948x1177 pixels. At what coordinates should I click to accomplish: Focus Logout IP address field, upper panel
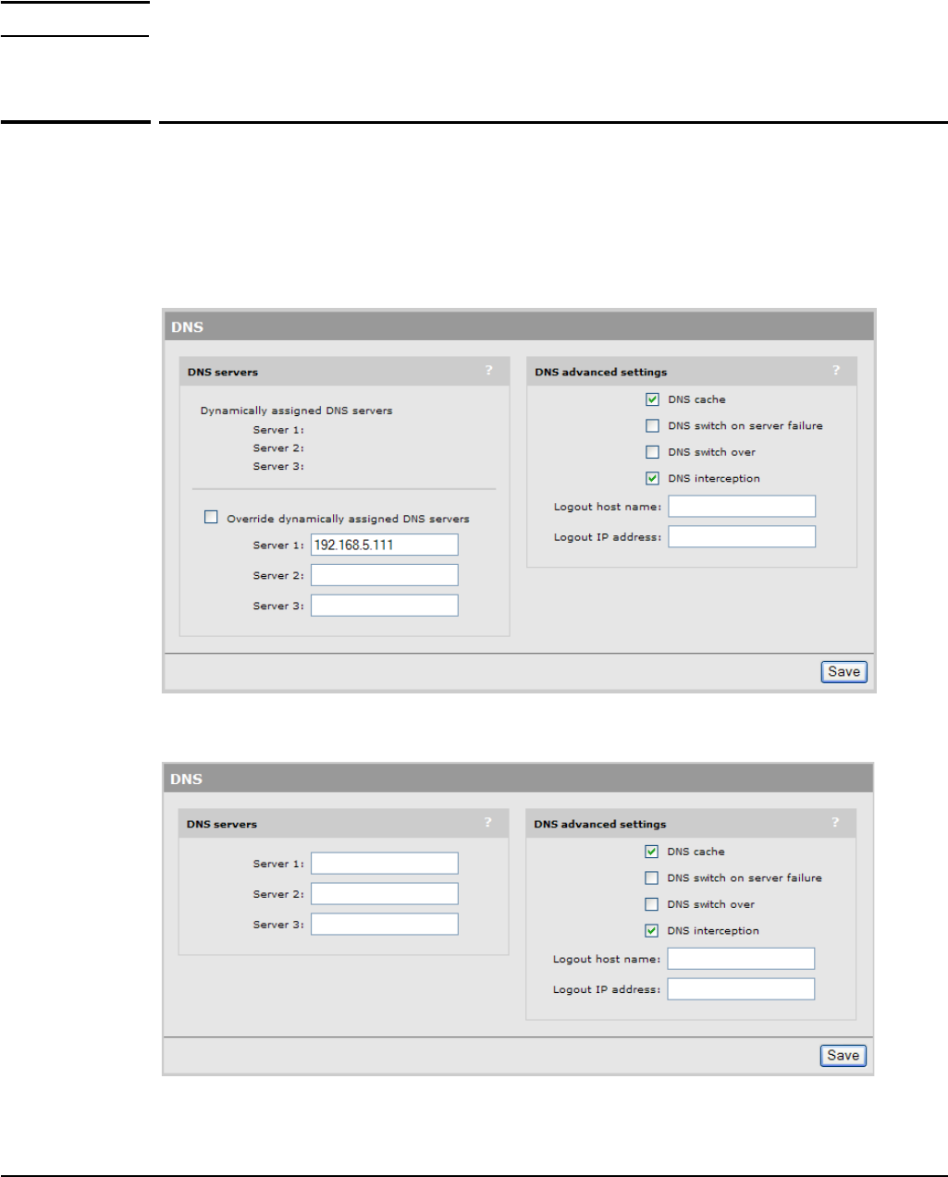(742, 537)
